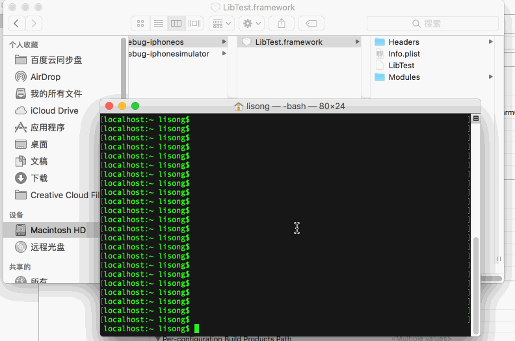Click the Finder search field

point(432,23)
